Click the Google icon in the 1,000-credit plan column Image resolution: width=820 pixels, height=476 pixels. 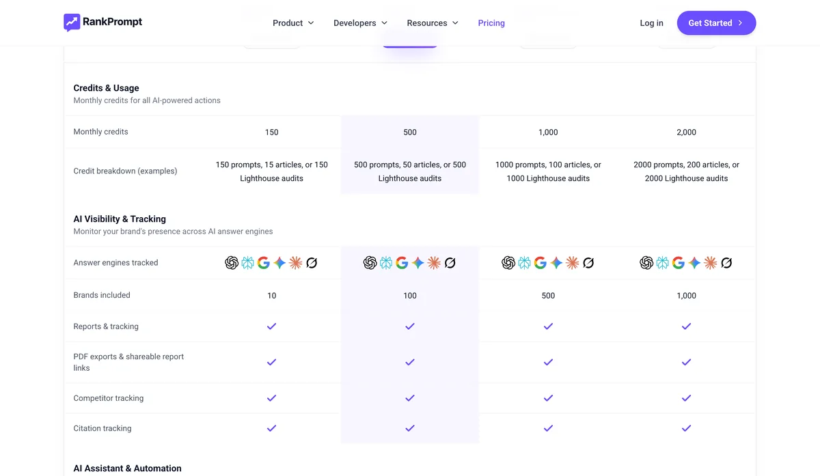[541, 263]
